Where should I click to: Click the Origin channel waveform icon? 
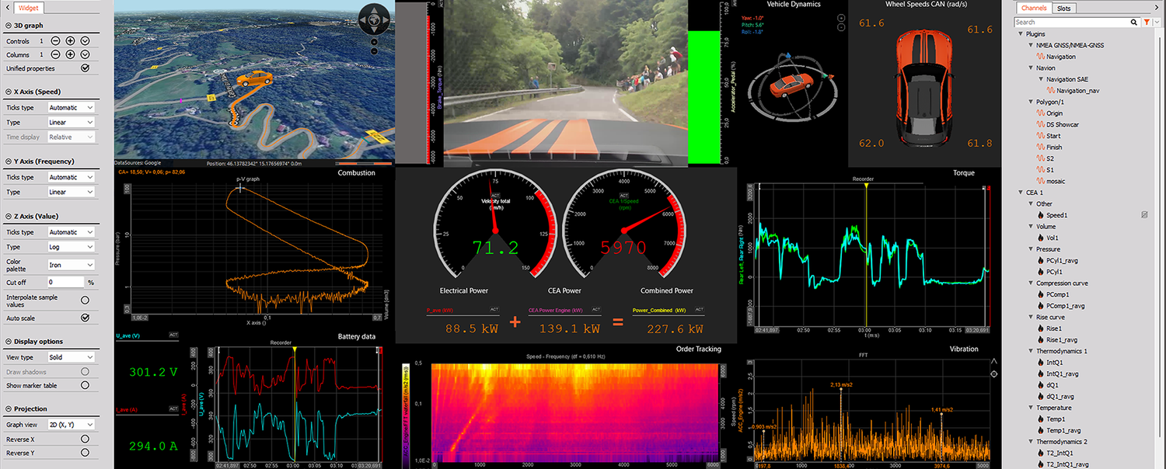point(1040,113)
